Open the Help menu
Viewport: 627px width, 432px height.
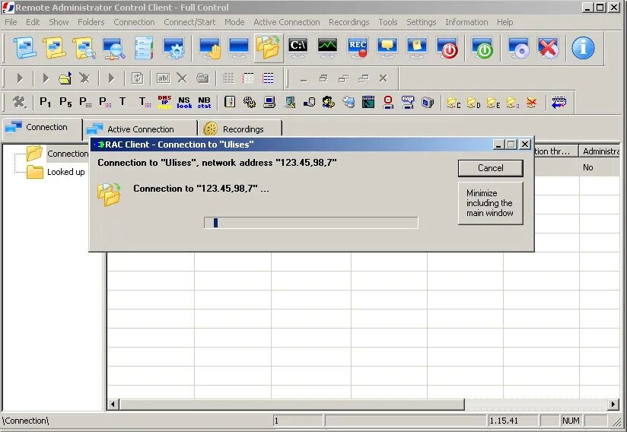click(x=505, y=22)
